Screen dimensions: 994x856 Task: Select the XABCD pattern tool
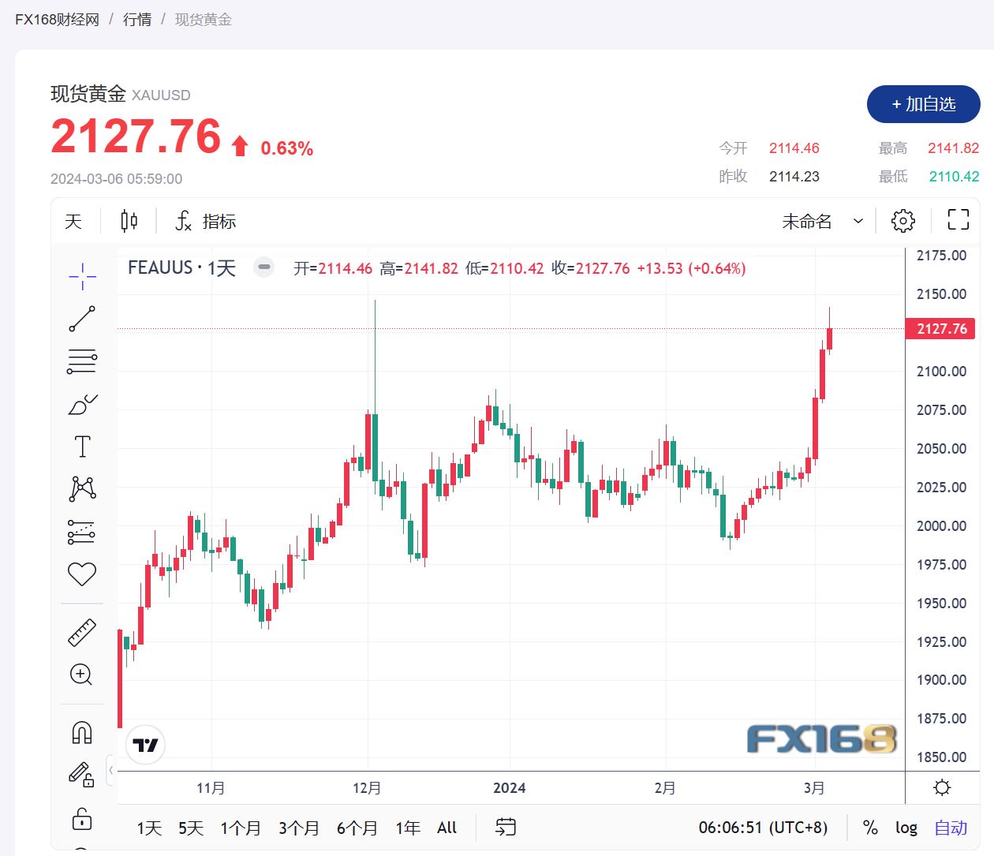(81, 488)
